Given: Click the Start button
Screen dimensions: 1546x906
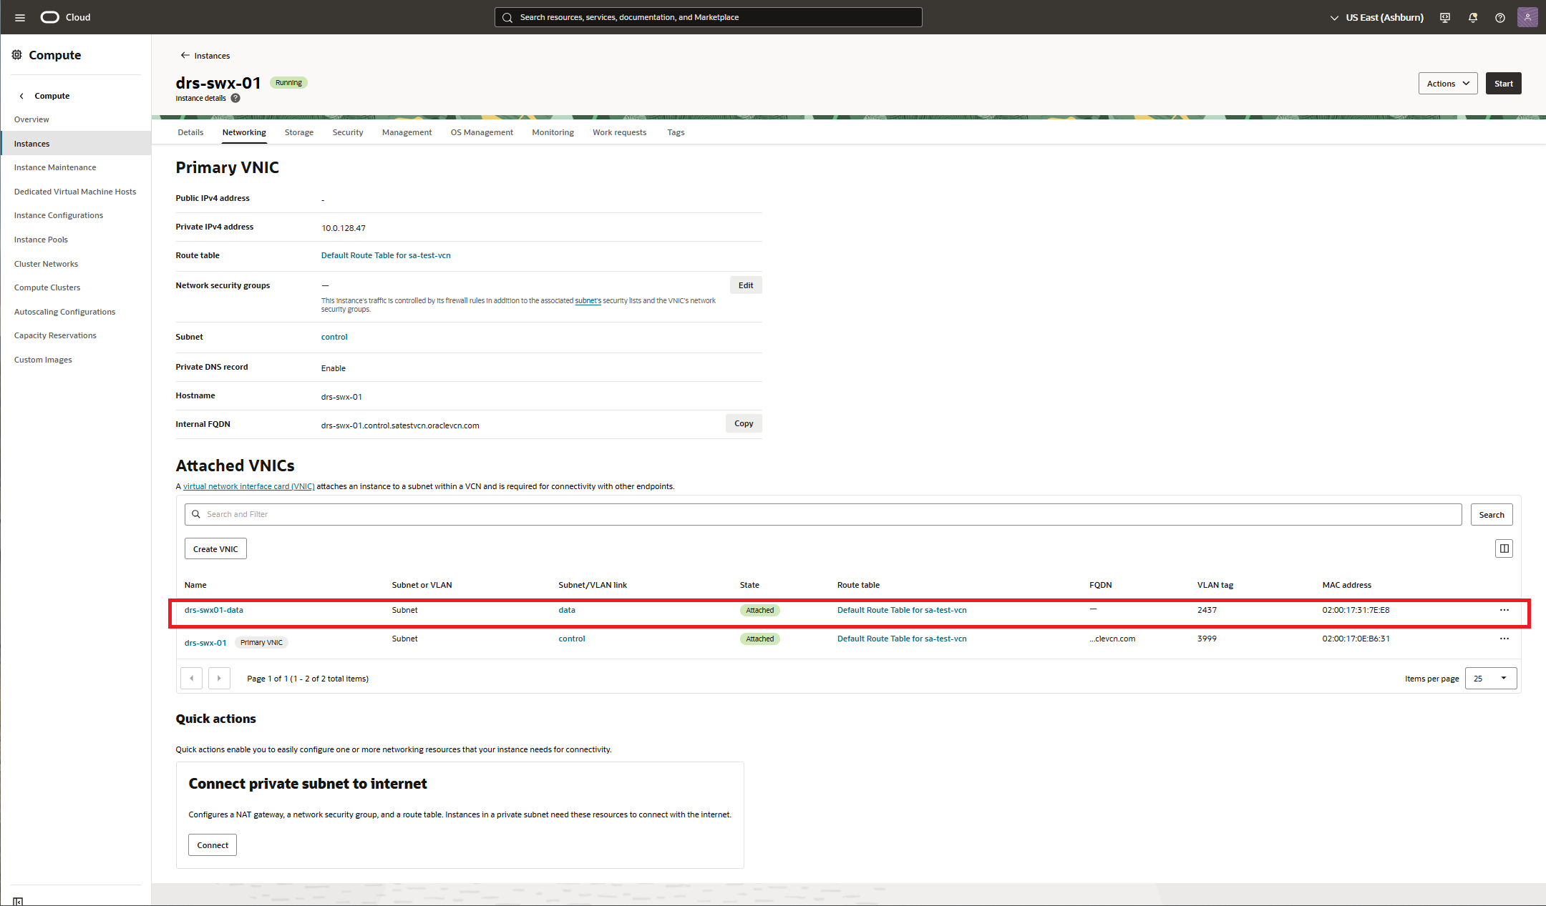Looking at the screenshot, I should point(1503,83).
